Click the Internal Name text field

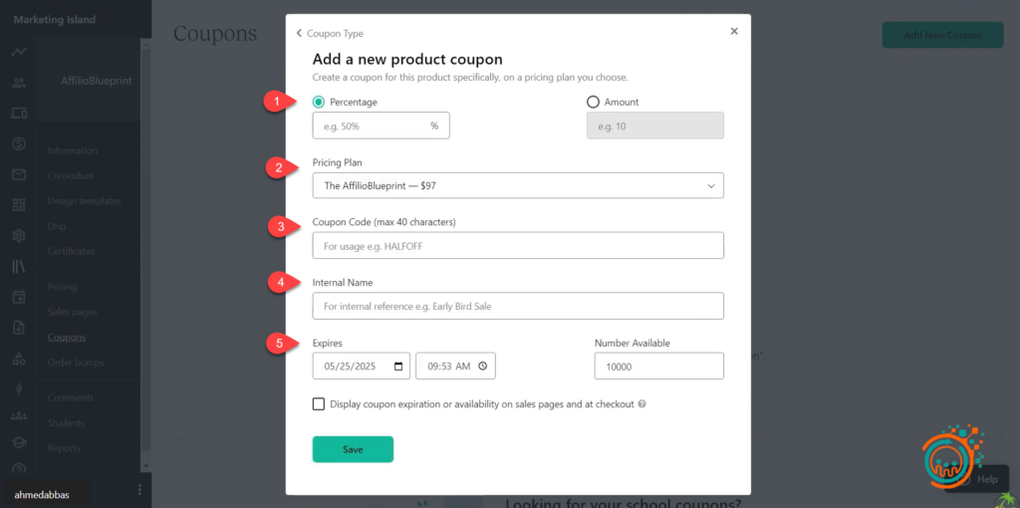click(x=517, y=306)
